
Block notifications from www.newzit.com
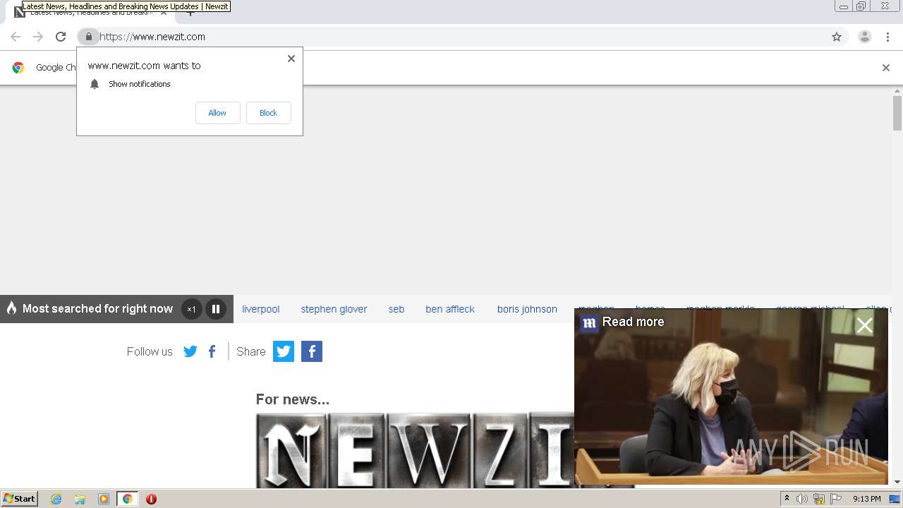268,113
